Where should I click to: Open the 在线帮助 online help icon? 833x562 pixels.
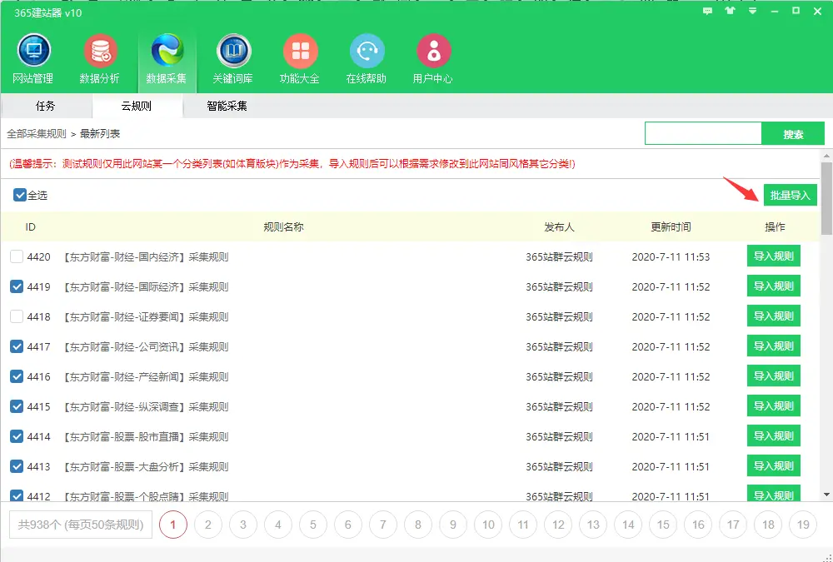(x=367, y=52)
